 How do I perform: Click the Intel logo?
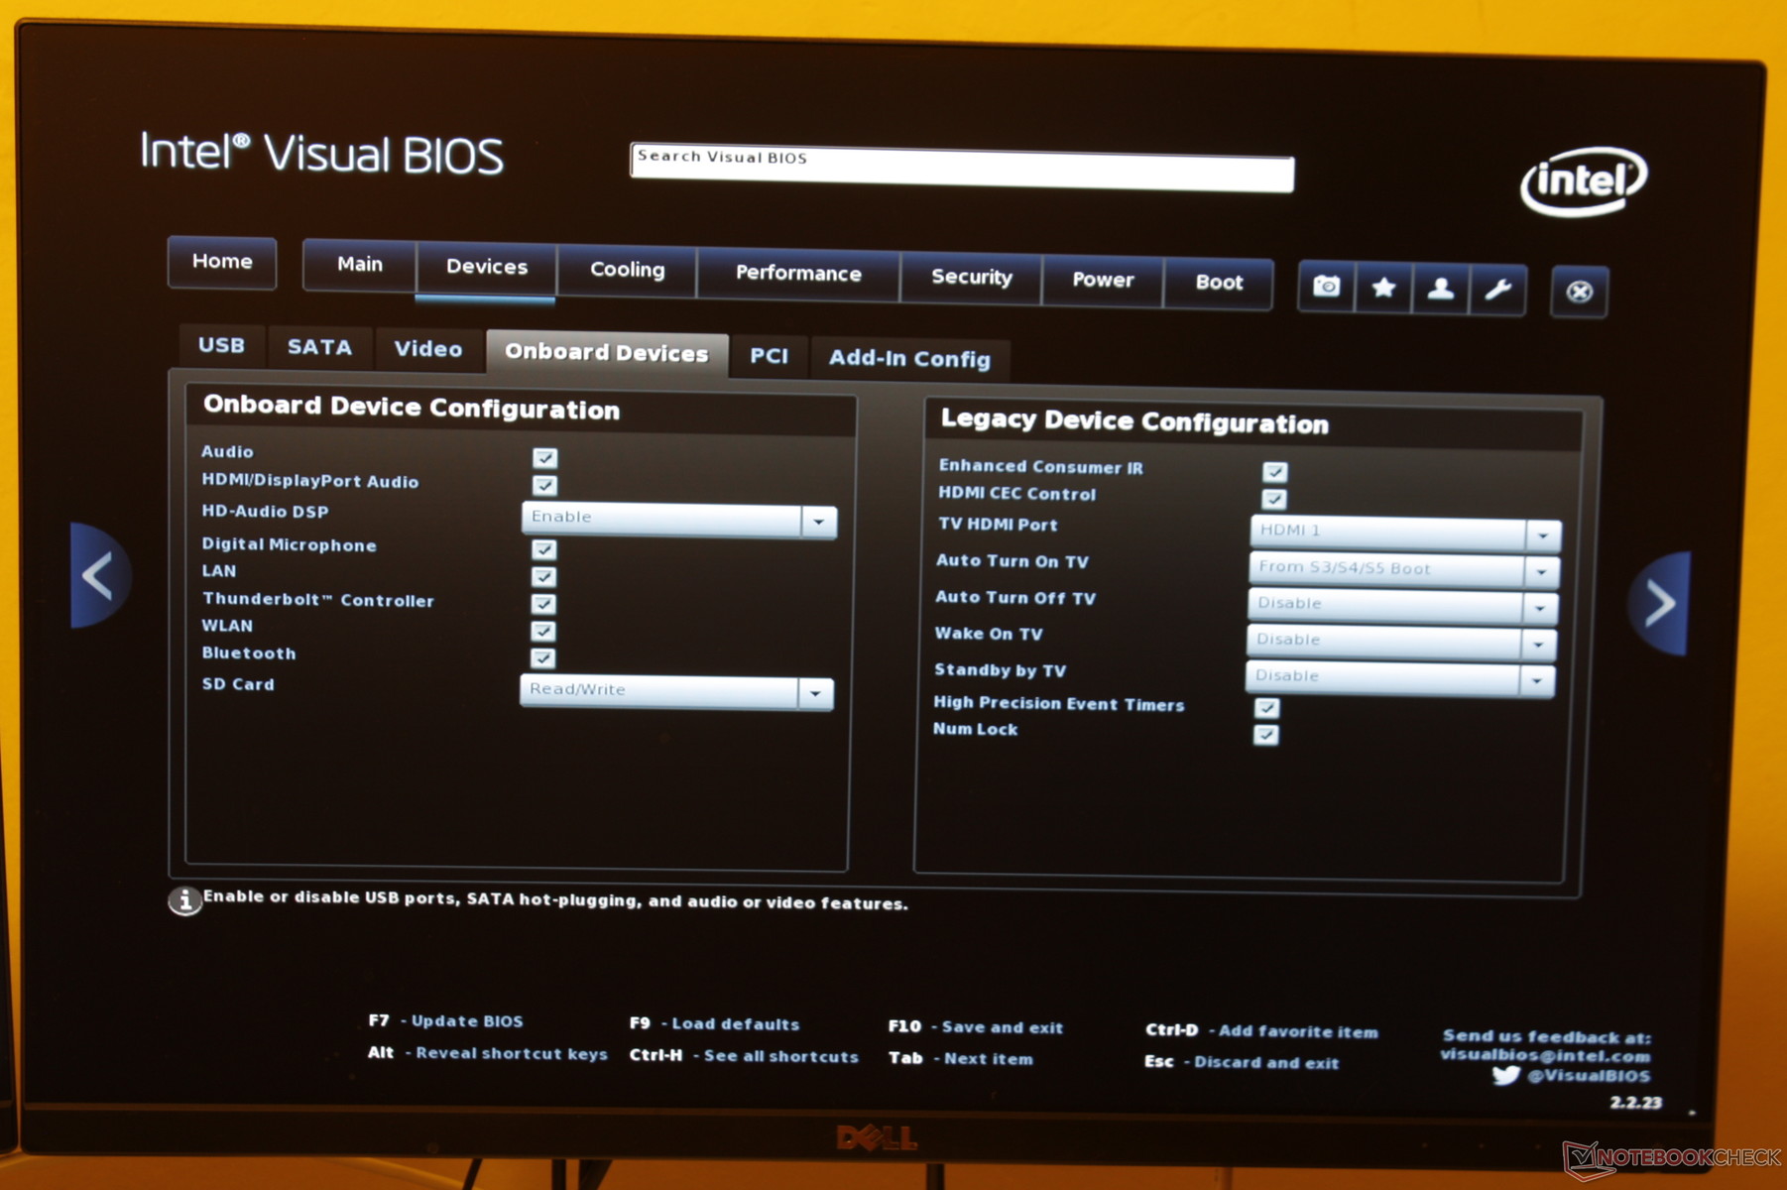pos(1584,181)
